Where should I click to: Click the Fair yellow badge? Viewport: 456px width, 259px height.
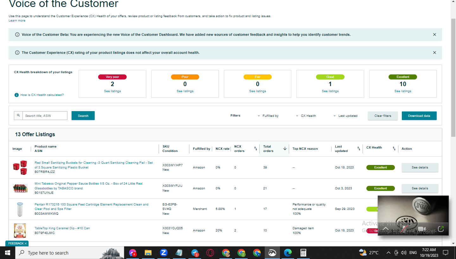tap(257, 77)
